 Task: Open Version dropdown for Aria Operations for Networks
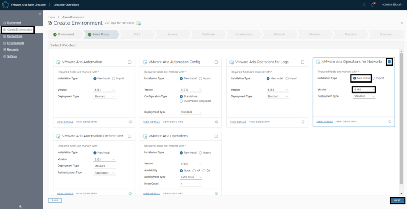(x=364, y=90)
